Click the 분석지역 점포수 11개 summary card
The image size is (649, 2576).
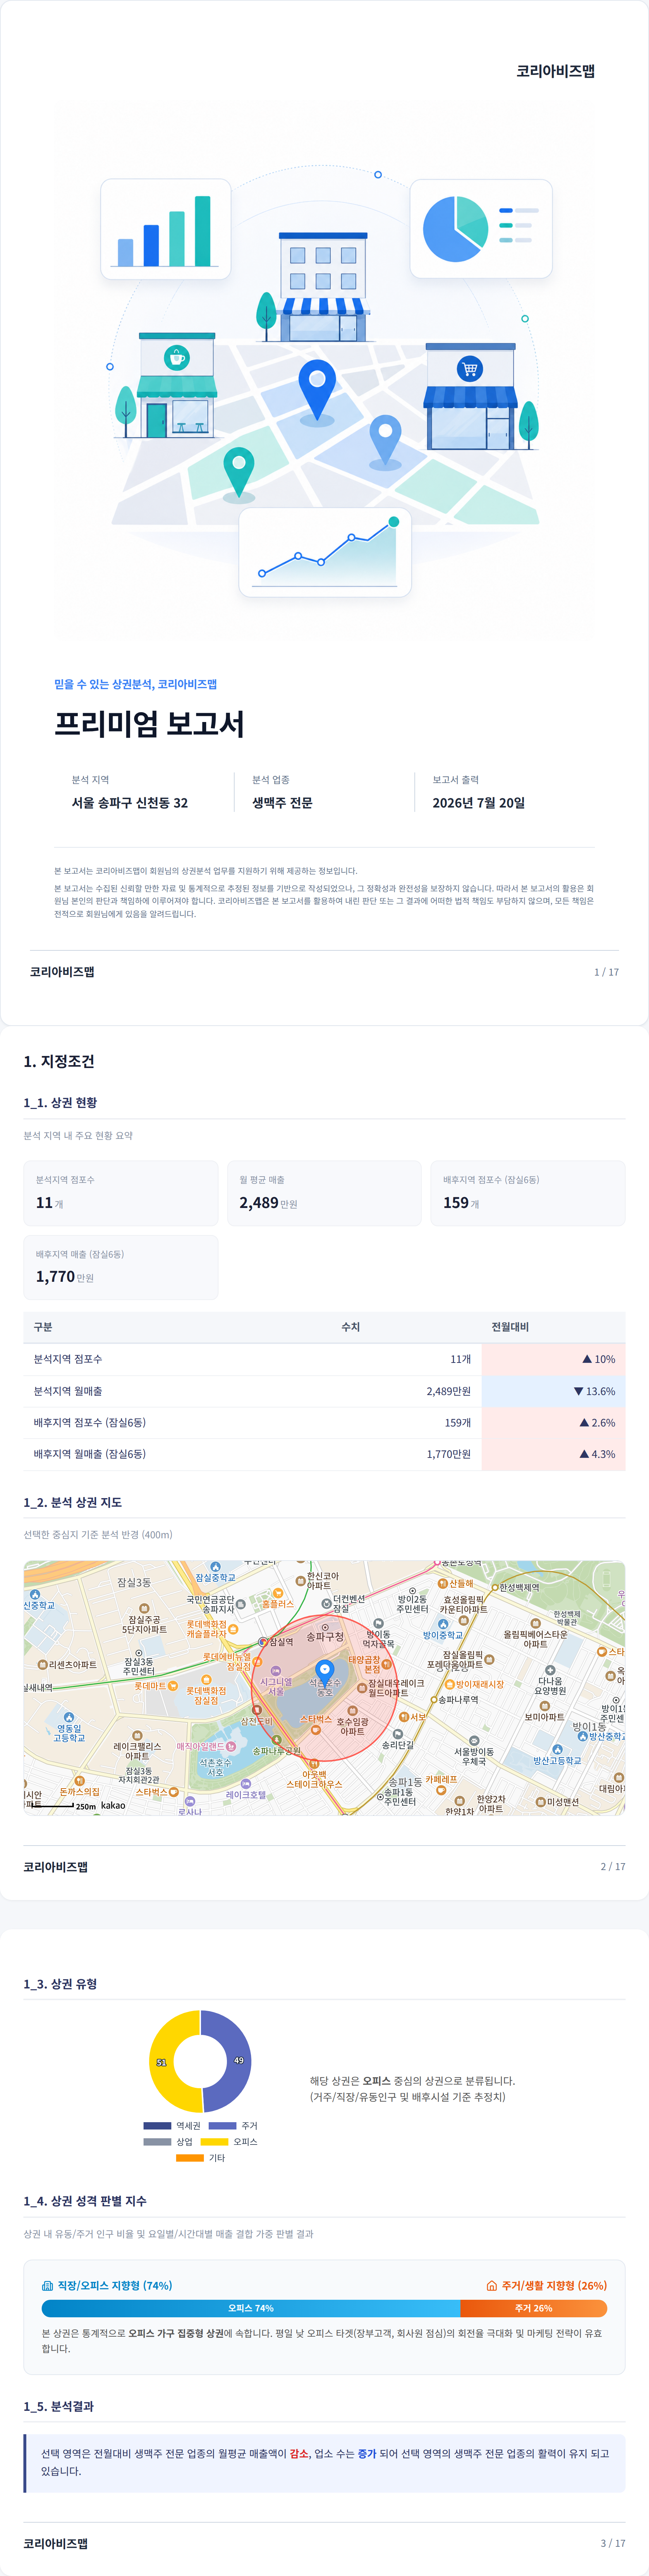point(121,1193)
